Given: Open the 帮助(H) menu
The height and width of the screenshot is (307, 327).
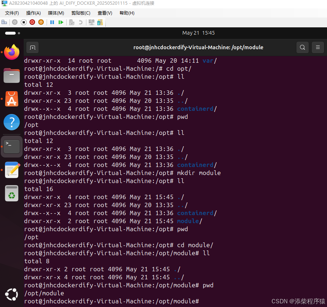Looking at the screenshot, I should pyautogui.click(x=127, y=13).
